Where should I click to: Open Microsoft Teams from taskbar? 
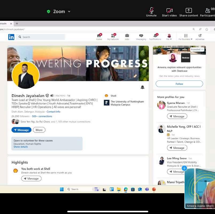(147, 189)
